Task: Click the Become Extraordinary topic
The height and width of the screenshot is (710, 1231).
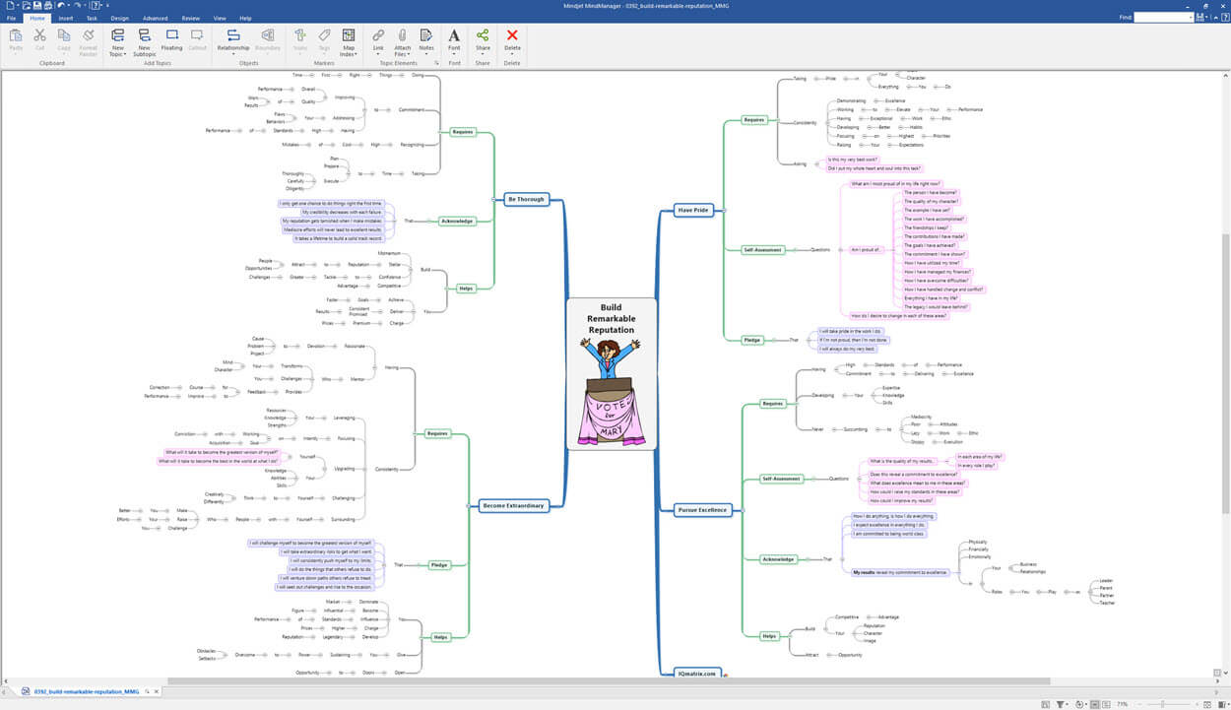Action: tap(512, 506)
